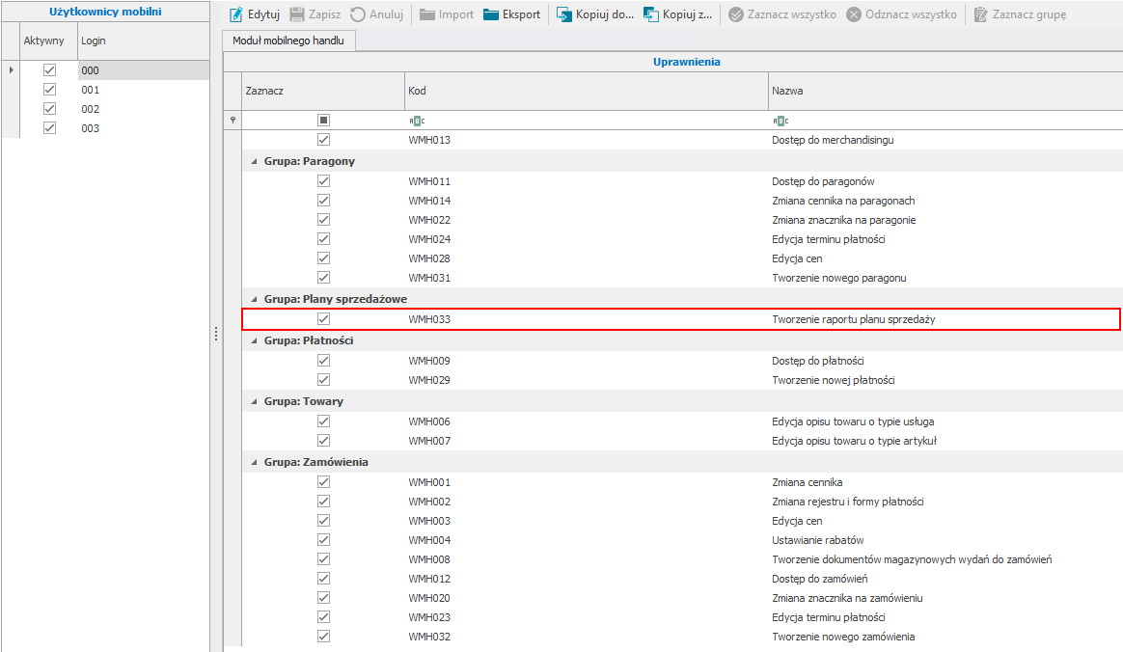Collapse the Grupa: Towary group
Screen dimensions: 1123x652
coord(254,401)
